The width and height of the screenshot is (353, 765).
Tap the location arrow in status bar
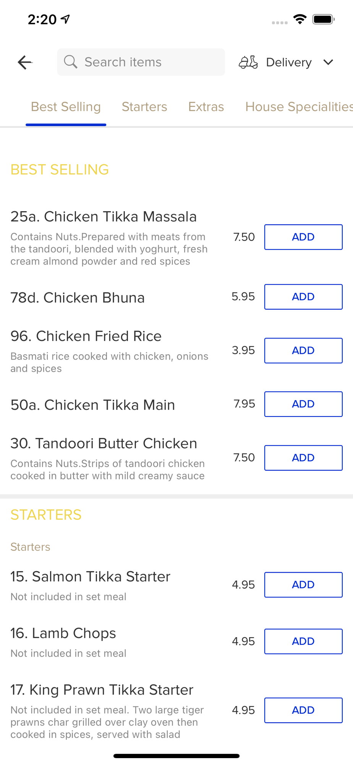pos(66,19)
